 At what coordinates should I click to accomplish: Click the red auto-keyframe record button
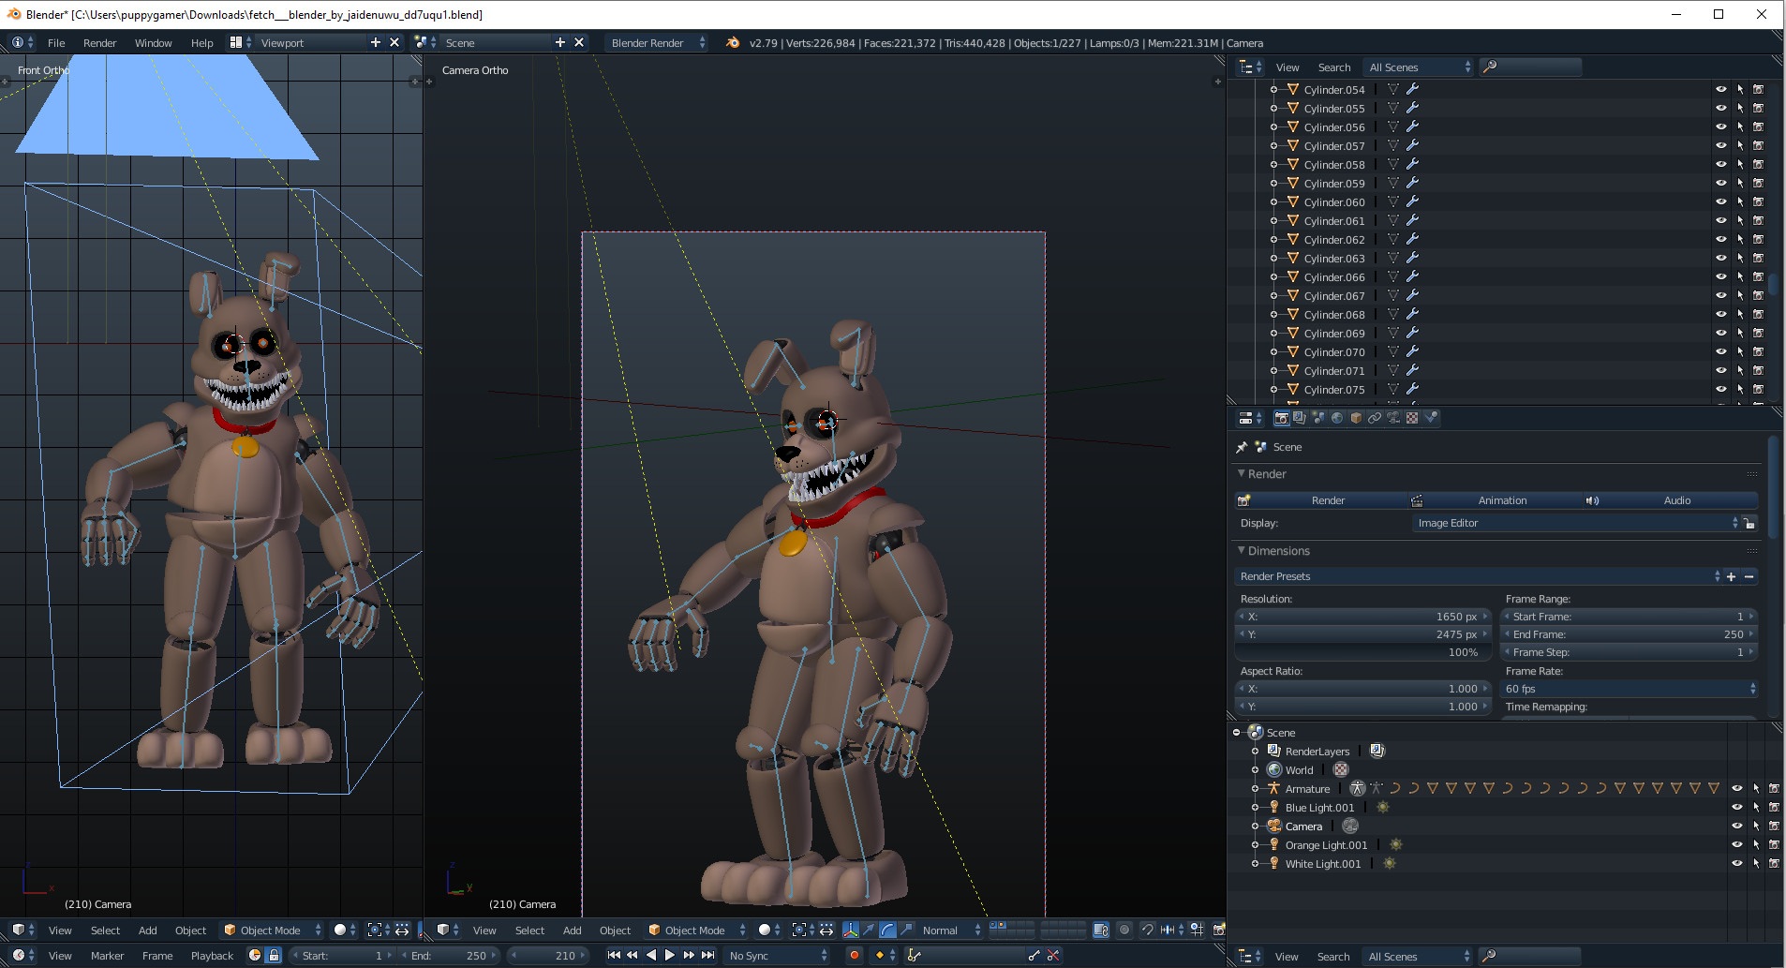pos(854,955)
